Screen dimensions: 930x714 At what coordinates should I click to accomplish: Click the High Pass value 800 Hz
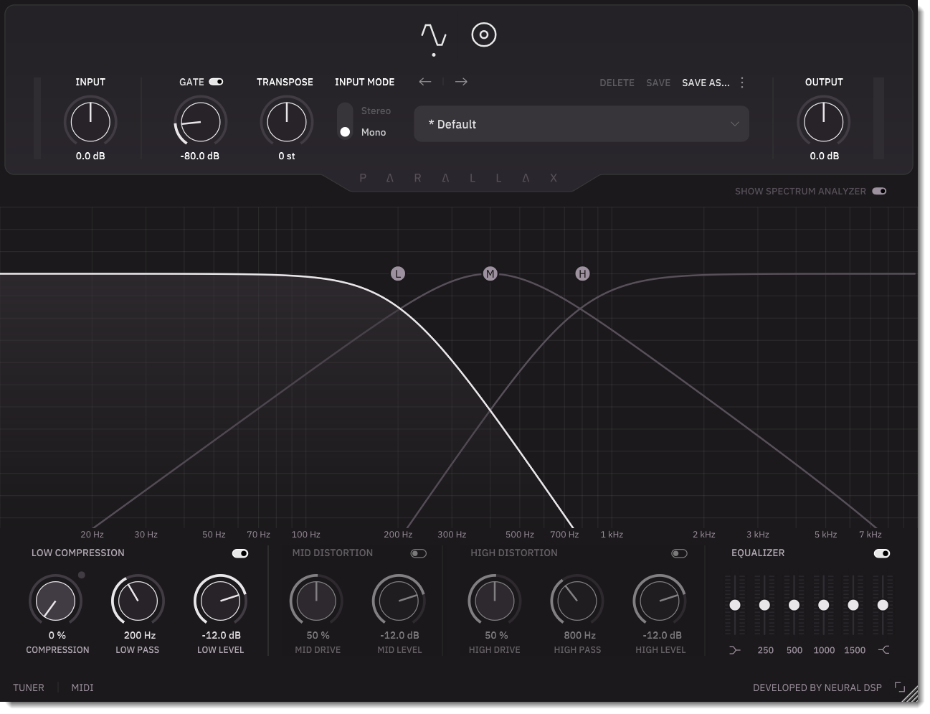[579, 635]
